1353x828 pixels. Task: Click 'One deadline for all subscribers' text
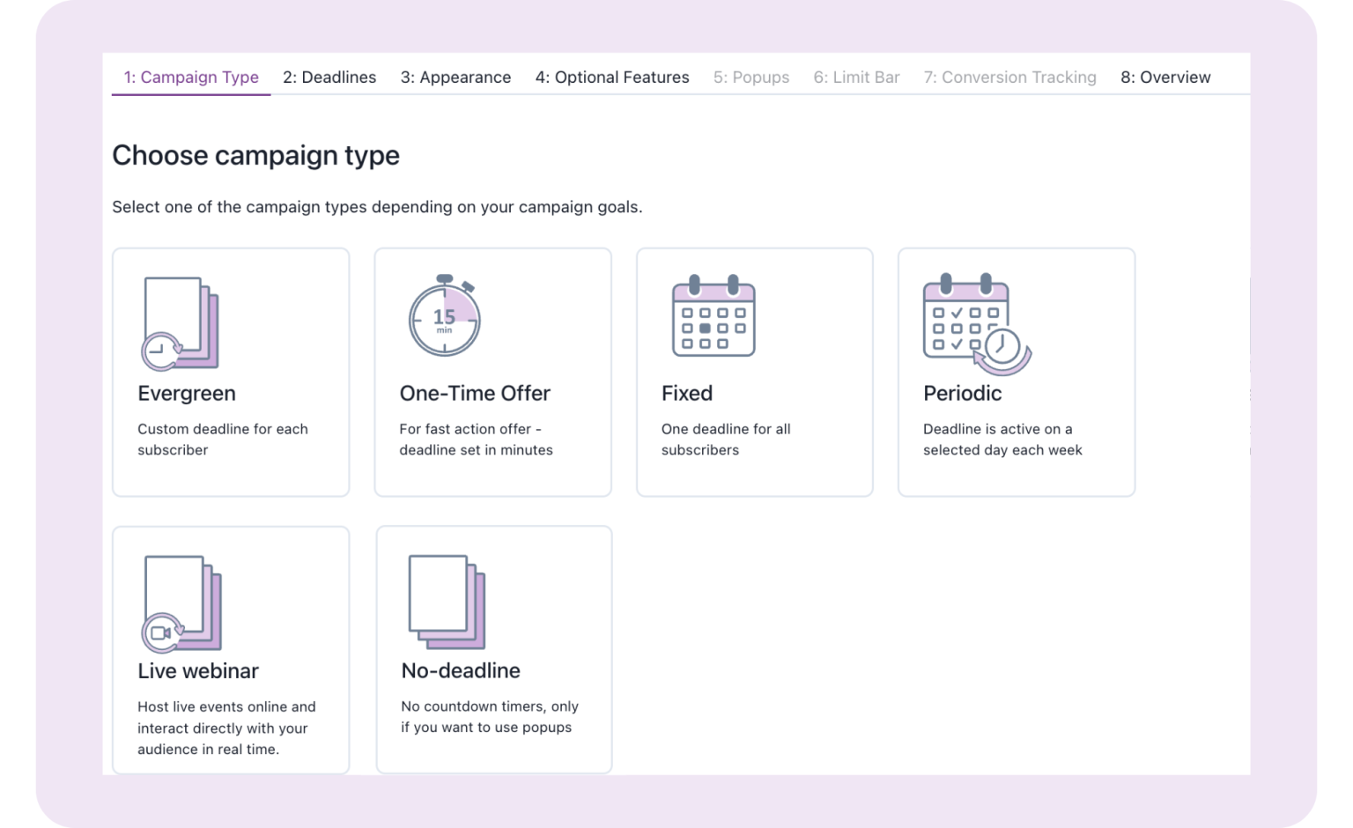coord(726,440)
